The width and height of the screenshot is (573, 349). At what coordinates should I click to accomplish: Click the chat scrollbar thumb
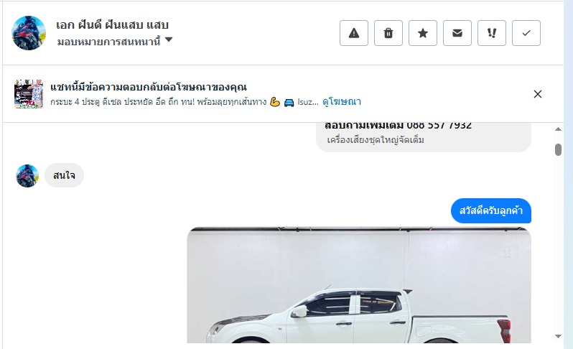(x=558, y=149)
